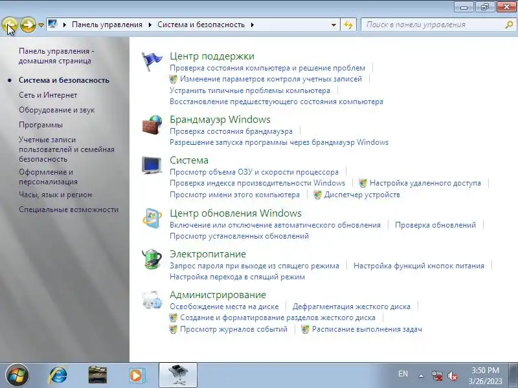Click Просмотр объема ОЗУ и скорости процессора

254,172
